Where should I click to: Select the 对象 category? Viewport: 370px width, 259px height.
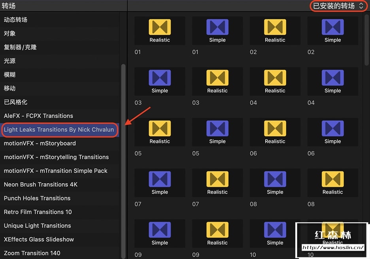pos(59,34)
